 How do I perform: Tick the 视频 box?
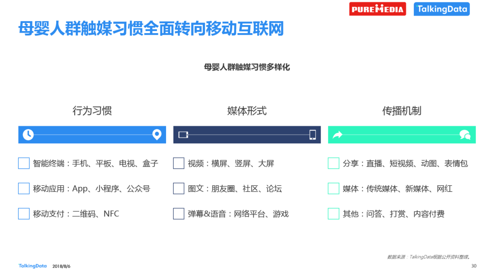point(179,163)
